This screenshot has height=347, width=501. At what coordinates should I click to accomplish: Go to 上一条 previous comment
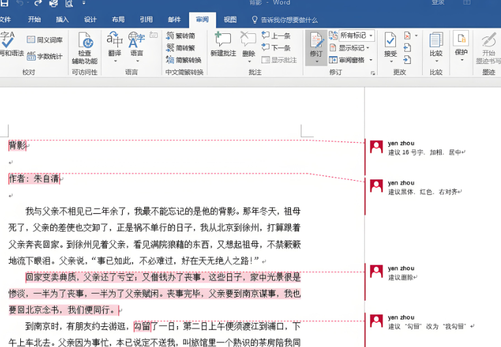[276, 35]
